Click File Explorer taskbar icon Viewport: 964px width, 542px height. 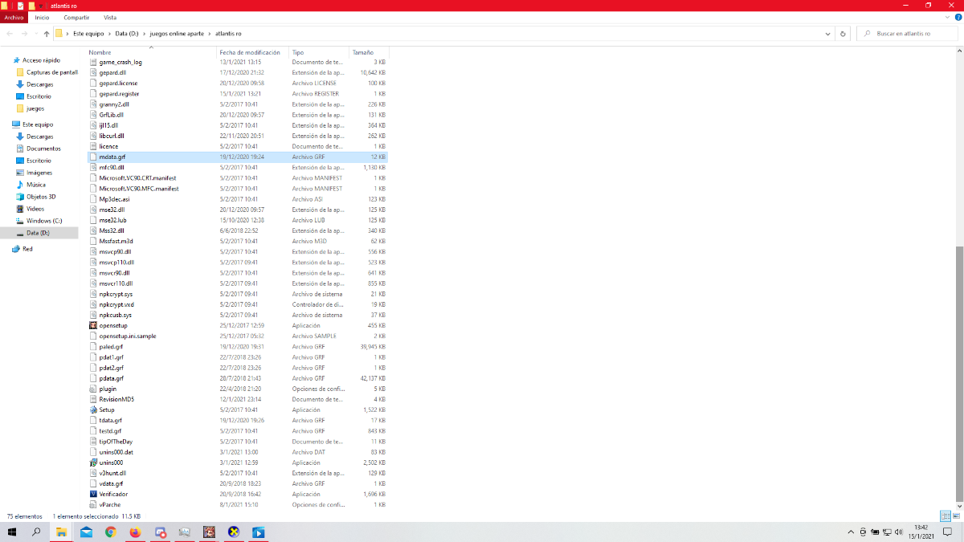point(61,532)
